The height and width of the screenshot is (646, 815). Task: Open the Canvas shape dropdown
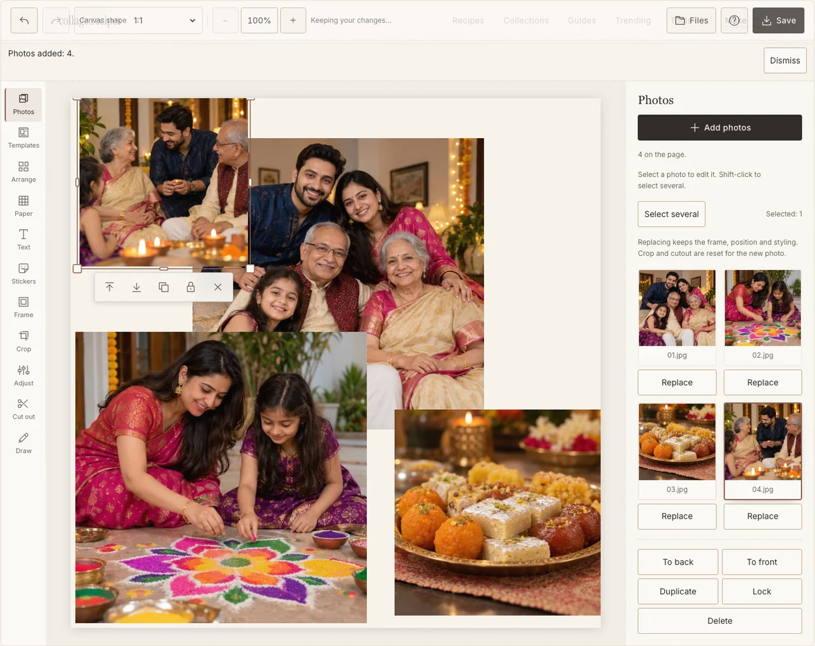[x=138, y=20]
